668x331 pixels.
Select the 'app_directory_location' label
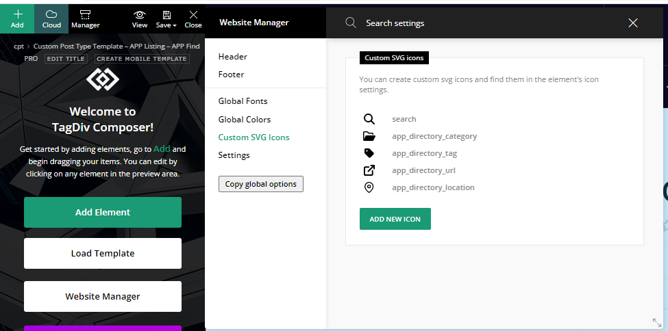tap(433, 187)
